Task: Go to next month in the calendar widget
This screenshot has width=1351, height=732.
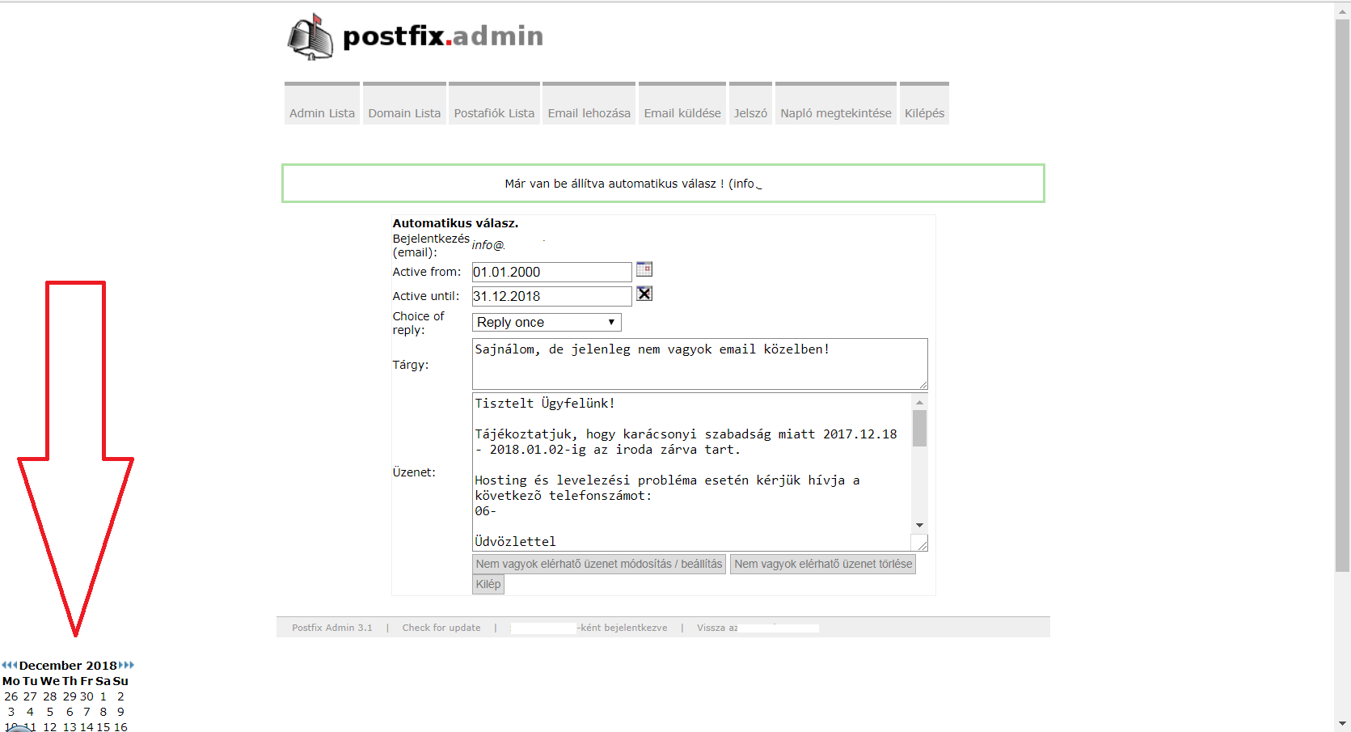Action: pyautogui.click(x=121, y=664)
